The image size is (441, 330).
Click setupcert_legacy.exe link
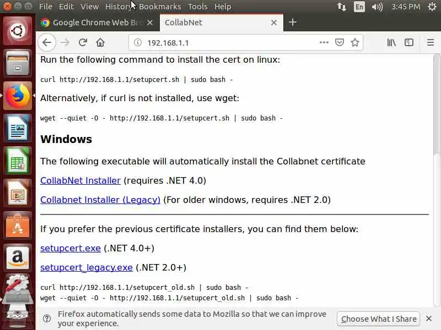[x=87, y=268]
